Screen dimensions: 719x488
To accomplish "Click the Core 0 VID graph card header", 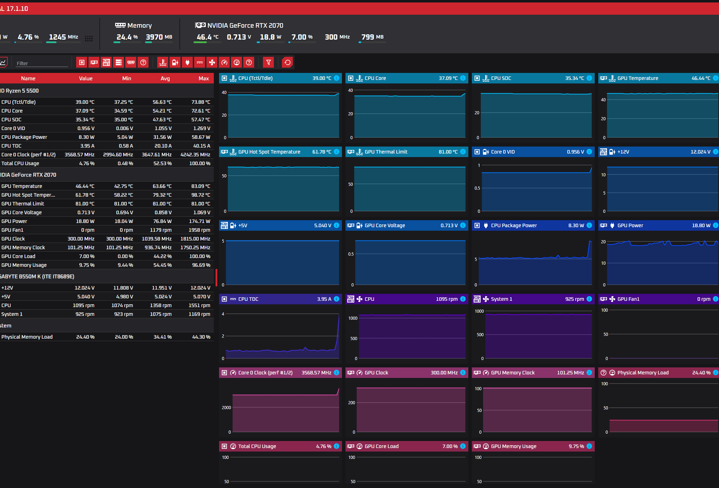I will pos(533,152).
